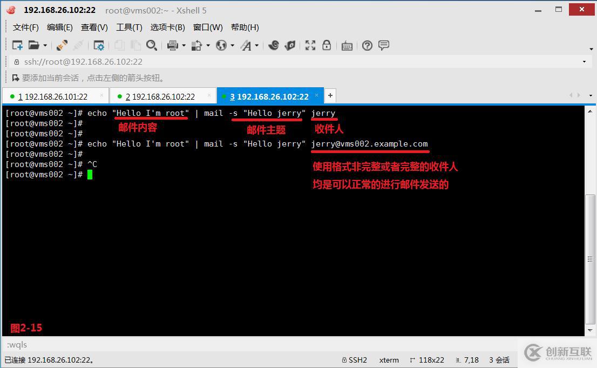Click the New session icon

(17, 45)
